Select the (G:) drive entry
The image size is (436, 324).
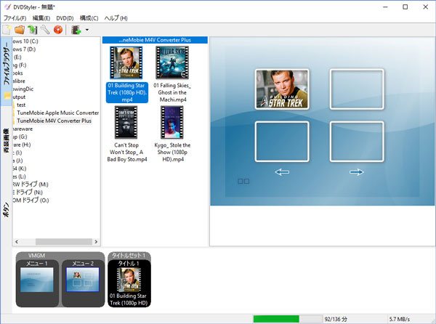pos(20,137)
